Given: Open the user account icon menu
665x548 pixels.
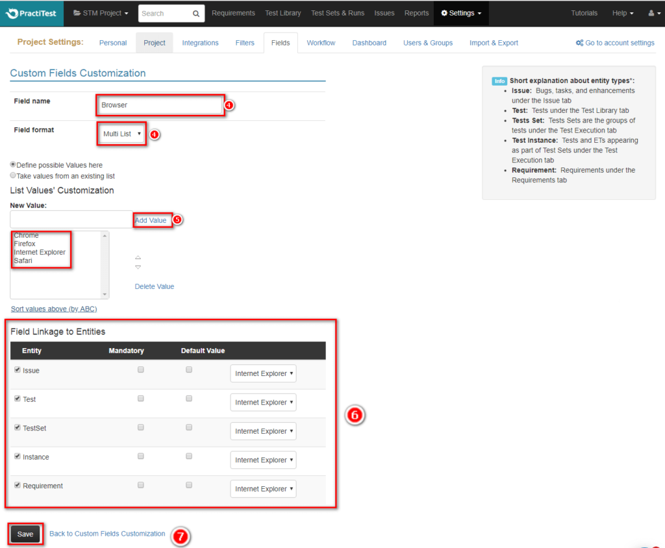Looking at the screenshot, I should (654, 13).
